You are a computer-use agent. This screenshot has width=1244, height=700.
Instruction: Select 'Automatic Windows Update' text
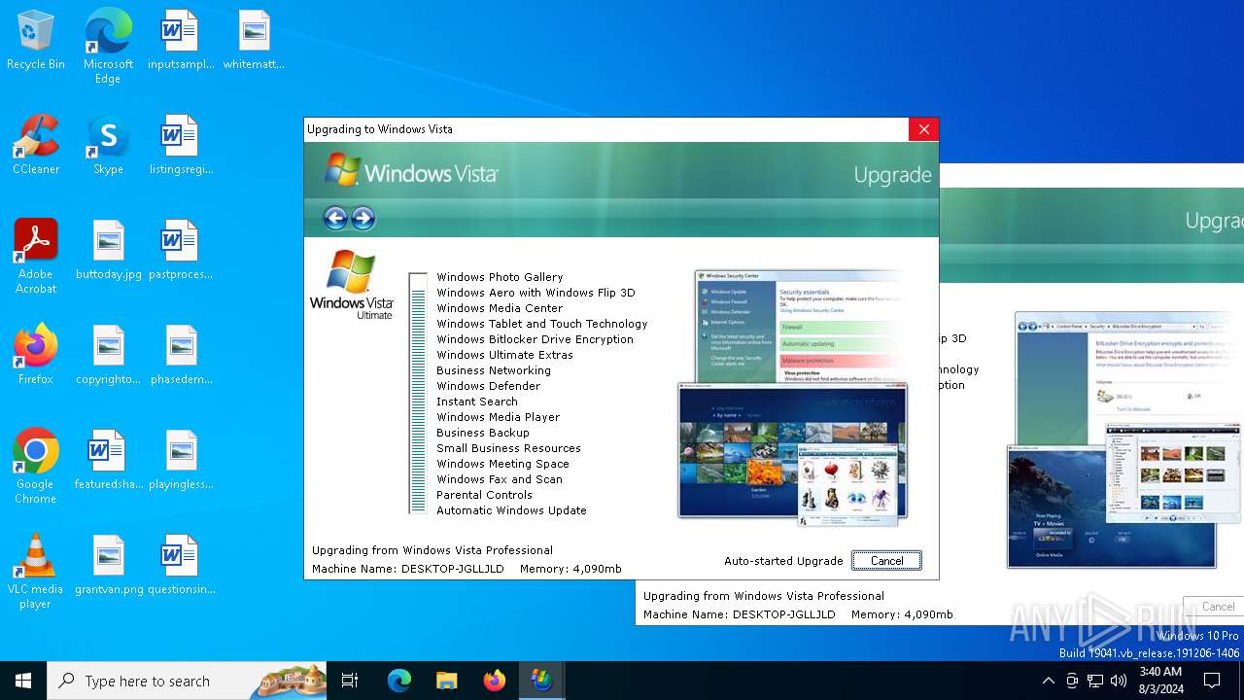click(x=511, y=510)
